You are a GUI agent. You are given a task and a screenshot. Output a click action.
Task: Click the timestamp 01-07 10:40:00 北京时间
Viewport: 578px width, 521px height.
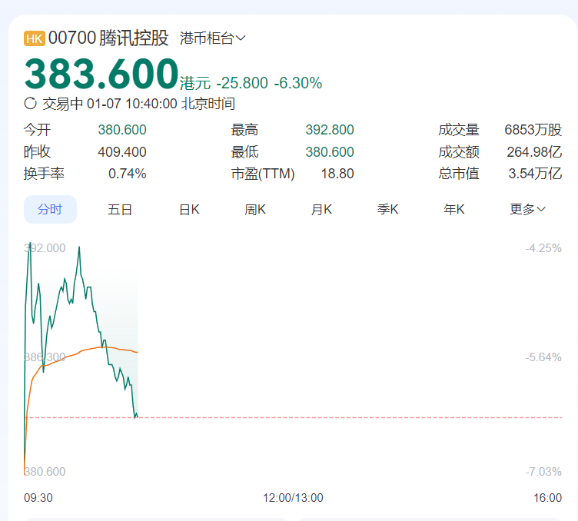[161, 104]
